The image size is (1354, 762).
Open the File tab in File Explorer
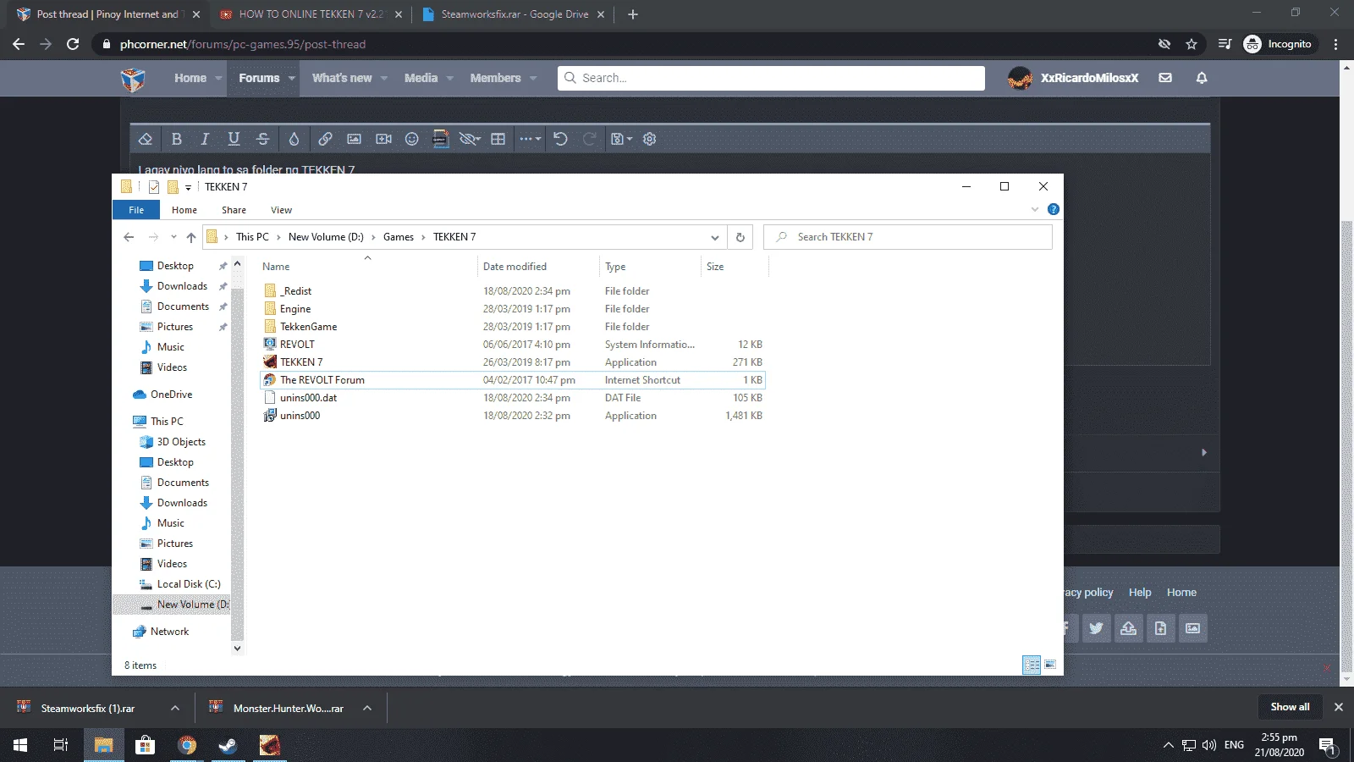tap(136, 210)
